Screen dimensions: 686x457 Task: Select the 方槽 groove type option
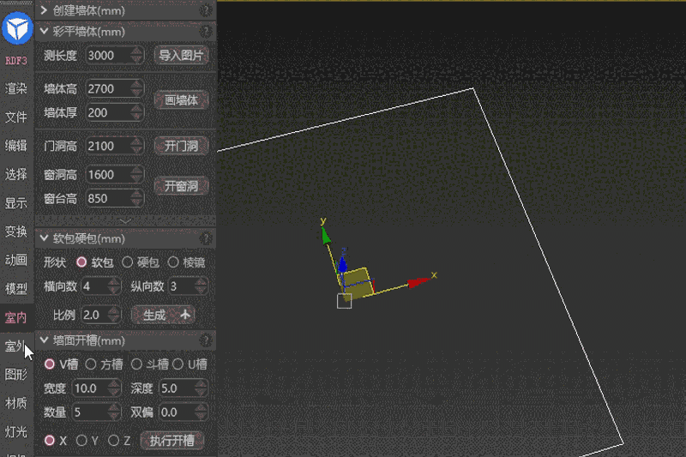(x=91, y=364)
